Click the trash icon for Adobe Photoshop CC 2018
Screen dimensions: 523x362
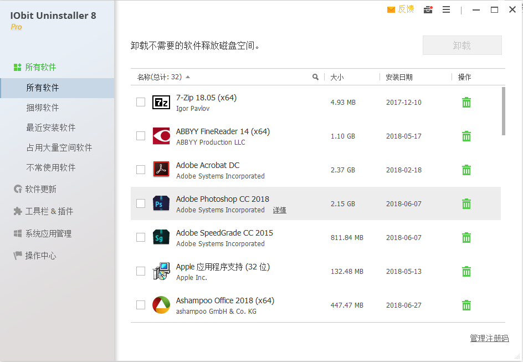pos(466,203)
